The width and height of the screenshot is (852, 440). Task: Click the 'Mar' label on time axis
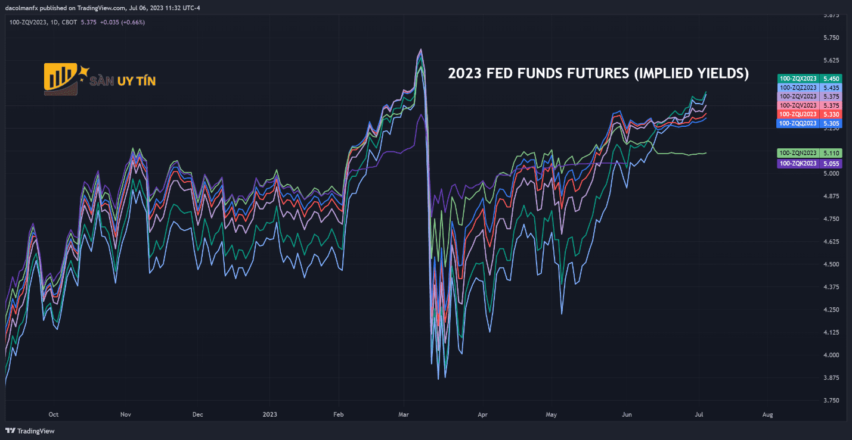[404, 414]
